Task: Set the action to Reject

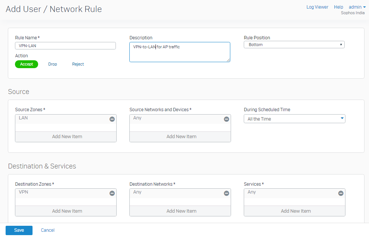Action: pyautogui.click(x=78, y=64)
